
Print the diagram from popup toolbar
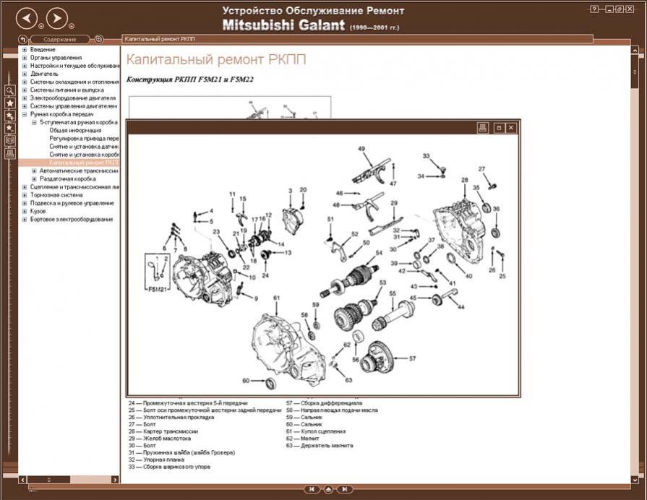tap(483, 128)
